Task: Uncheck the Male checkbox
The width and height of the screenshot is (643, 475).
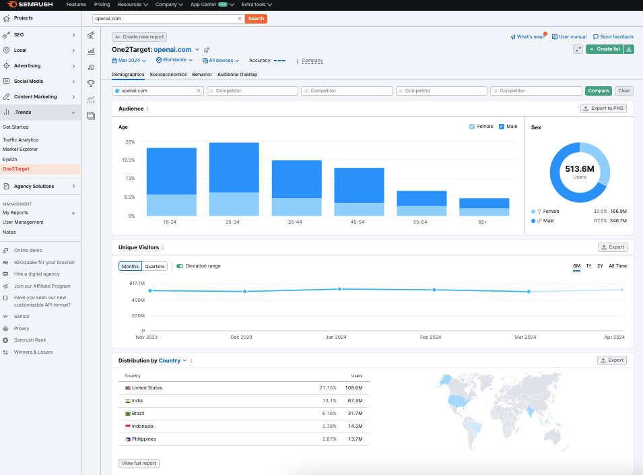Action: (501, 127)
